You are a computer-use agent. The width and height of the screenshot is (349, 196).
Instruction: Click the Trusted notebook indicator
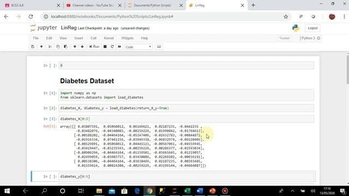pyautogui.click(x=284, y=38)
